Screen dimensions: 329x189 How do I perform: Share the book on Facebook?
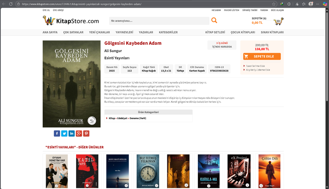(57, 134)
